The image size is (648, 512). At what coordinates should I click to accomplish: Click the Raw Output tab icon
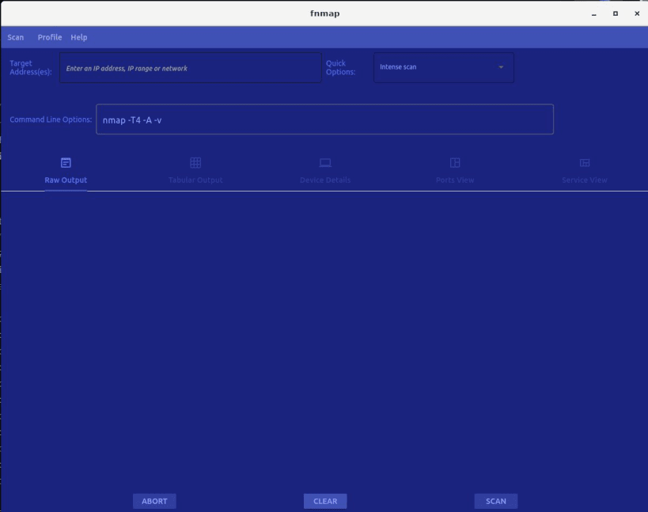tap(66, 163)
